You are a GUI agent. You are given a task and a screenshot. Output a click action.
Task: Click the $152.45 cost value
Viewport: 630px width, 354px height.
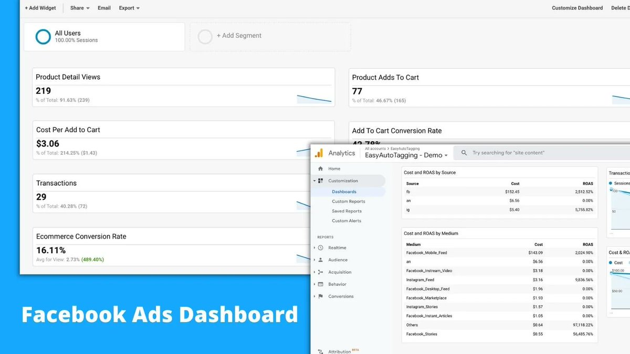512,192
